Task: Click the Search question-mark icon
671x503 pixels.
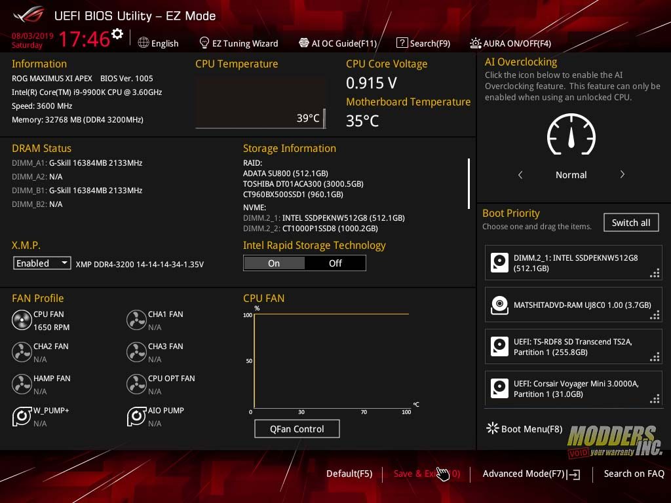Action: (402, 43)
